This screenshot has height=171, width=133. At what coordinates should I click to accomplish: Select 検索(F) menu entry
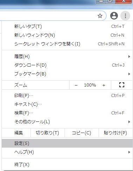coord(67,113)
